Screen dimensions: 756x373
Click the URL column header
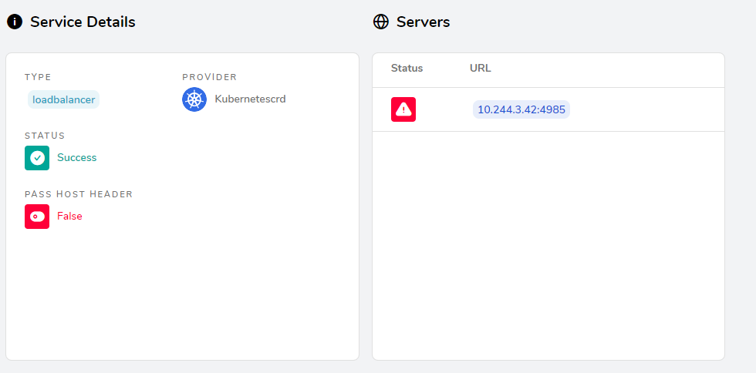tap(480, 69)
